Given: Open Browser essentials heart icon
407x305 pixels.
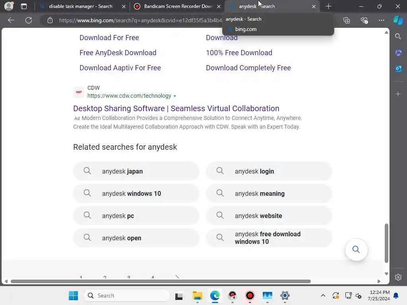Looking at the screenshot, I should 364,20.
